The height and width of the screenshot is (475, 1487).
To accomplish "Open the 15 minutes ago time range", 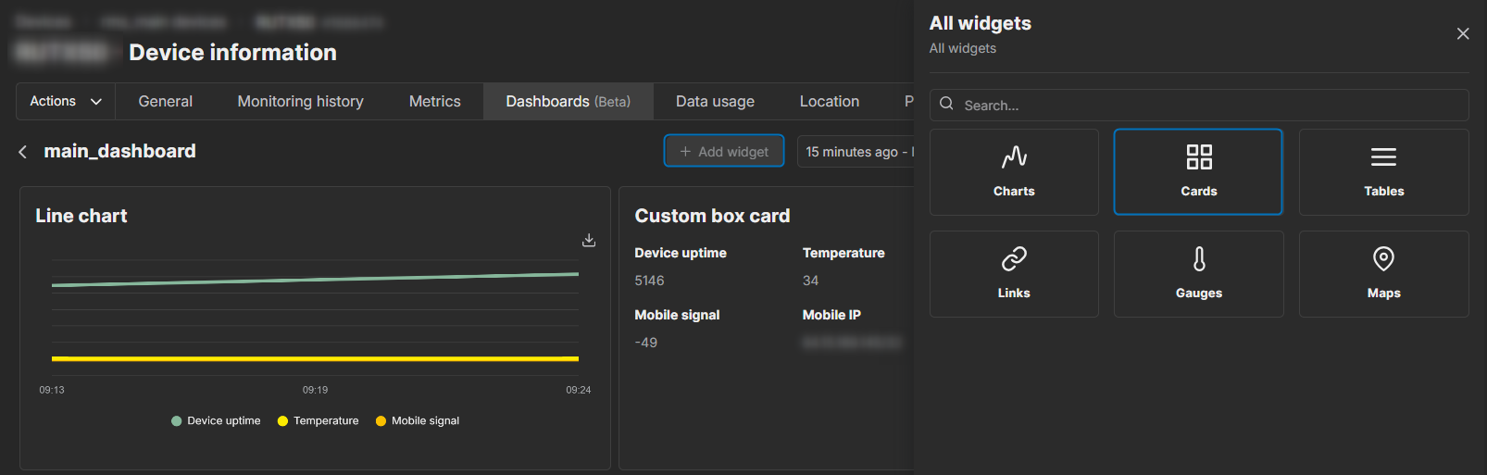I will [856, 152].
